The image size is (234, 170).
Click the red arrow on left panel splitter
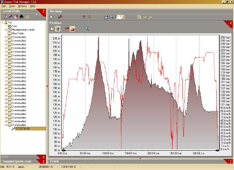pyautogui.click(x=47, y=86)
